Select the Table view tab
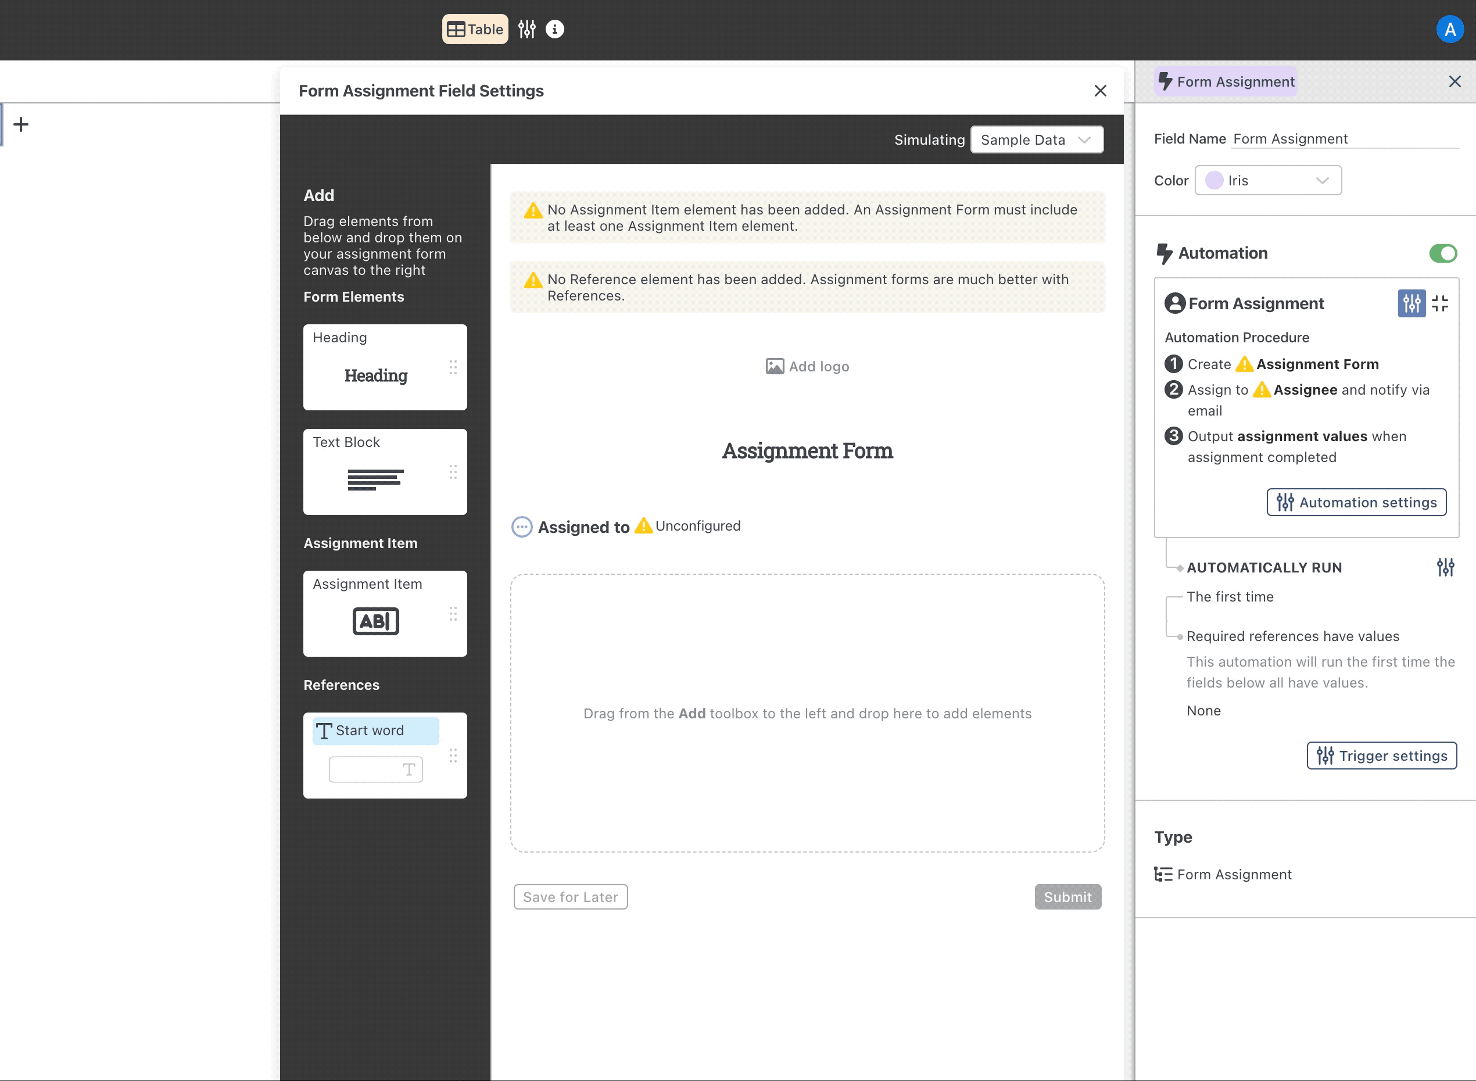 [475, 30]
